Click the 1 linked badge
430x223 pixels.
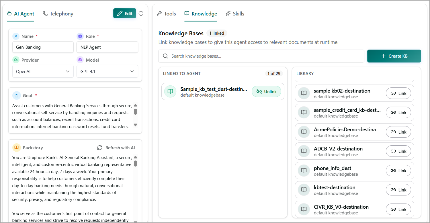[x=217, y=33]
